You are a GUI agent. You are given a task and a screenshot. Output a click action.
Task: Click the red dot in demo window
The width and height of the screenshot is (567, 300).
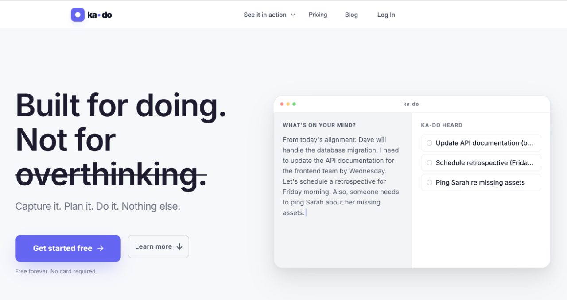pos(282,104)
